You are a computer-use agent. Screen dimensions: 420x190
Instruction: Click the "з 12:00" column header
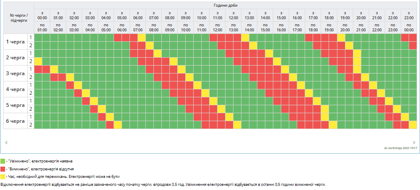[x=233, y=16]
